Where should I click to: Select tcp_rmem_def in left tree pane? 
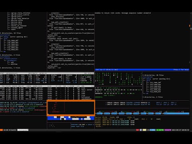(13, 40)
